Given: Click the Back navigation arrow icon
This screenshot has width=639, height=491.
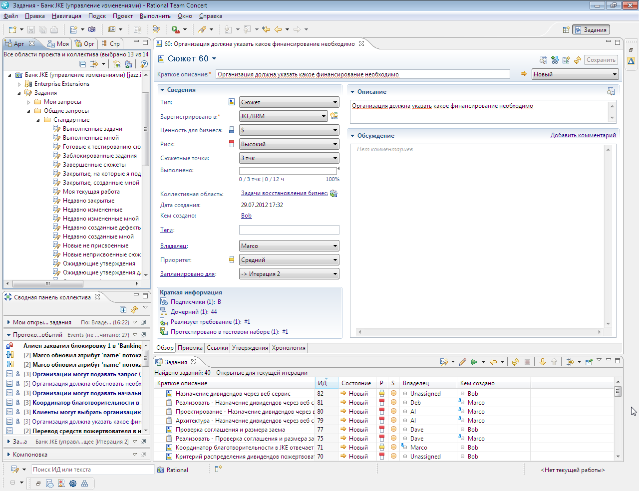Looking at the screenshot, I should [x=278, y=29].
